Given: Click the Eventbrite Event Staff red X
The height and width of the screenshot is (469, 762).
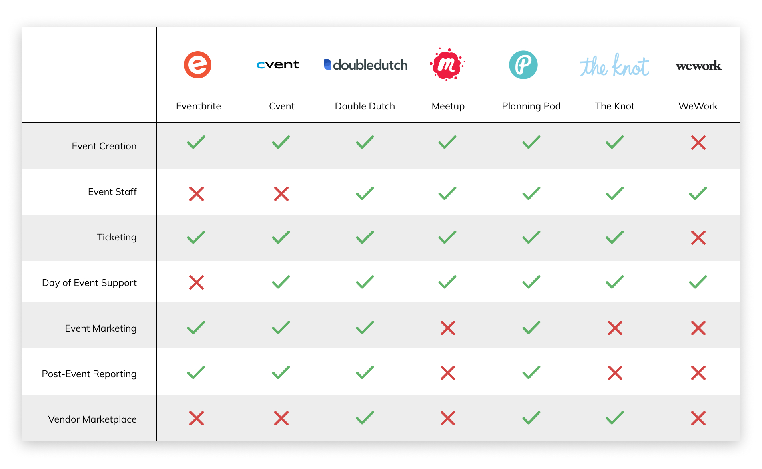Looking at the screenshot, I should tap(197, 194).
